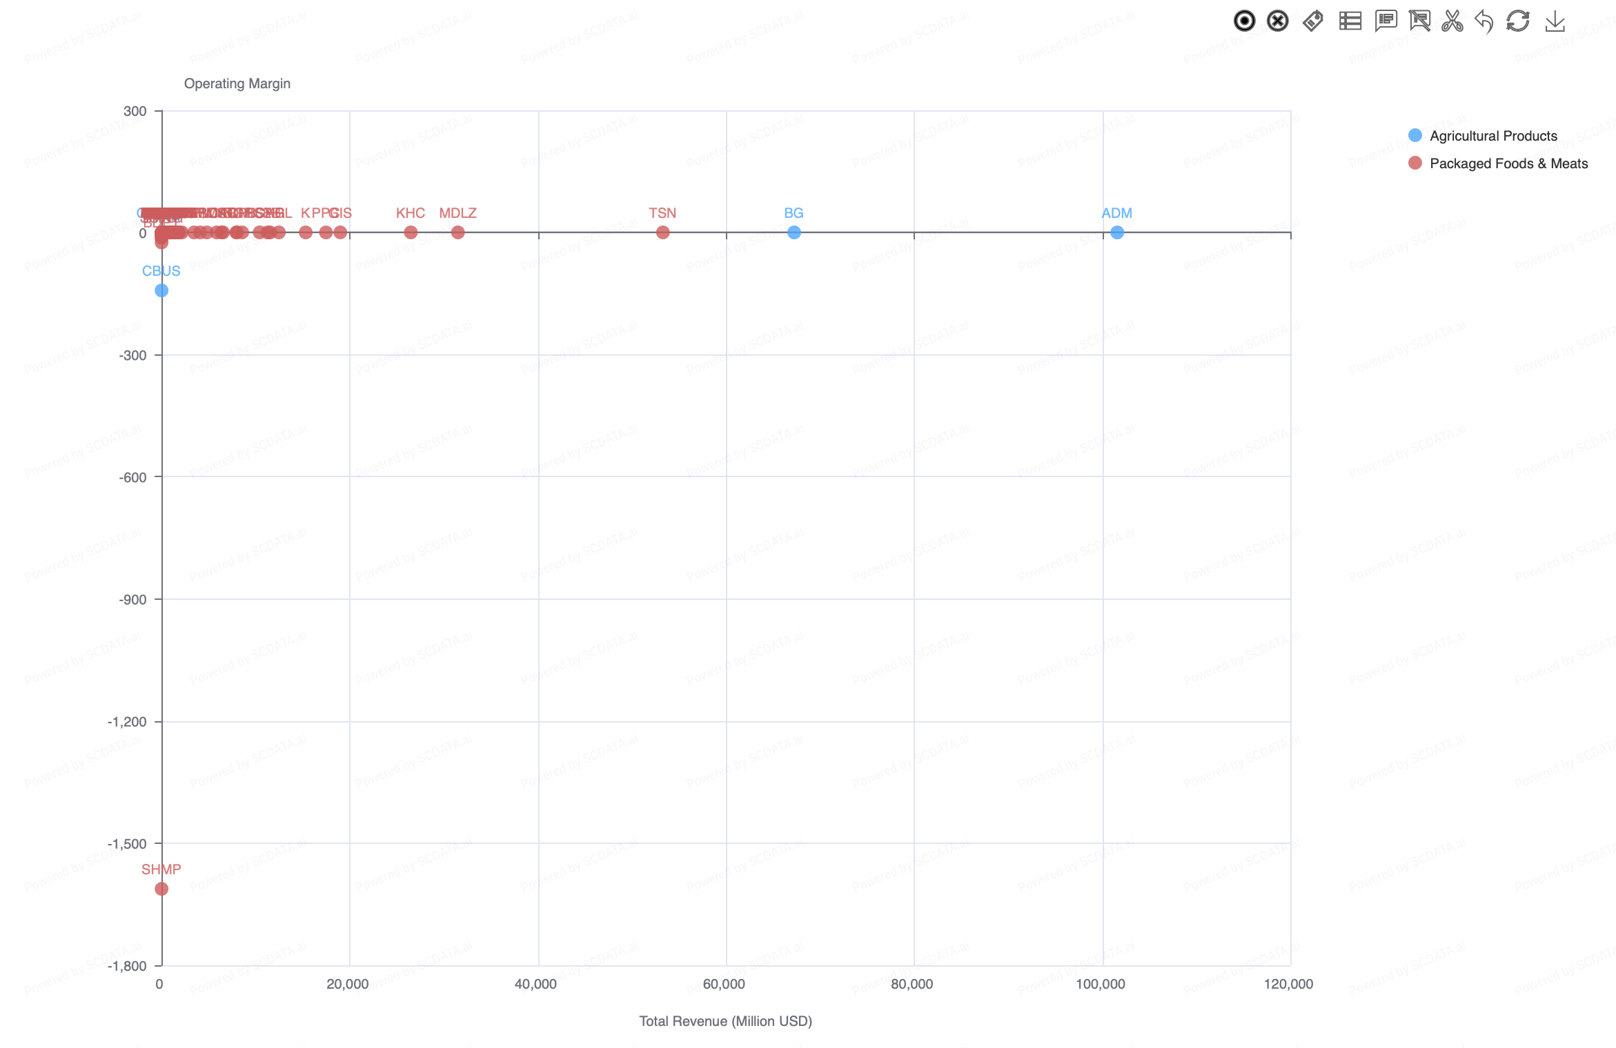Click the KHC data point
1616x1048 pixels.
point(411,232)
